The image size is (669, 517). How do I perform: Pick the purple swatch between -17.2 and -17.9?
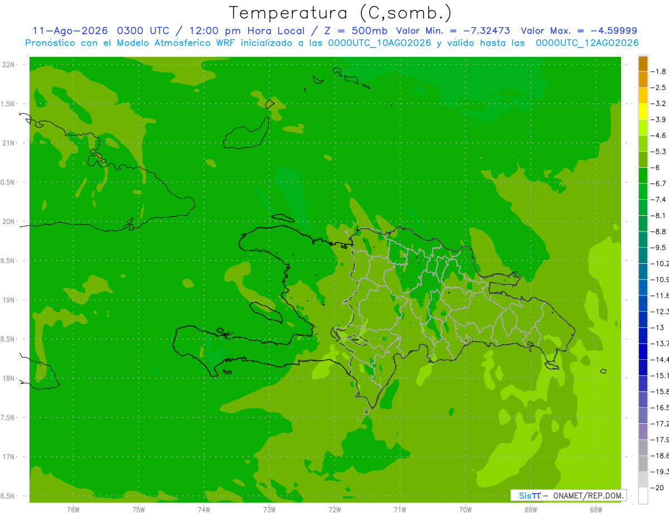coord(643,432)
